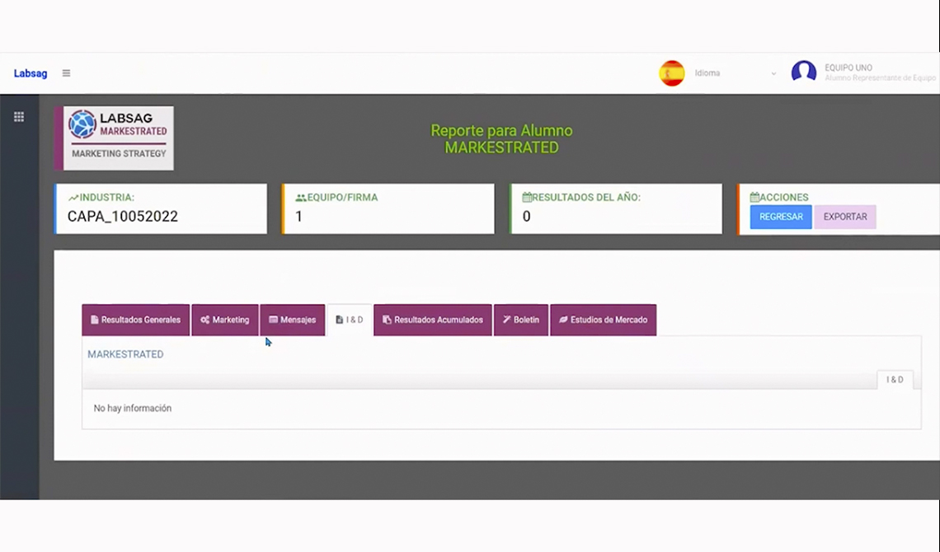
Task: Switch to the Resultados Generales tab
Action: (x=135, y=320)
